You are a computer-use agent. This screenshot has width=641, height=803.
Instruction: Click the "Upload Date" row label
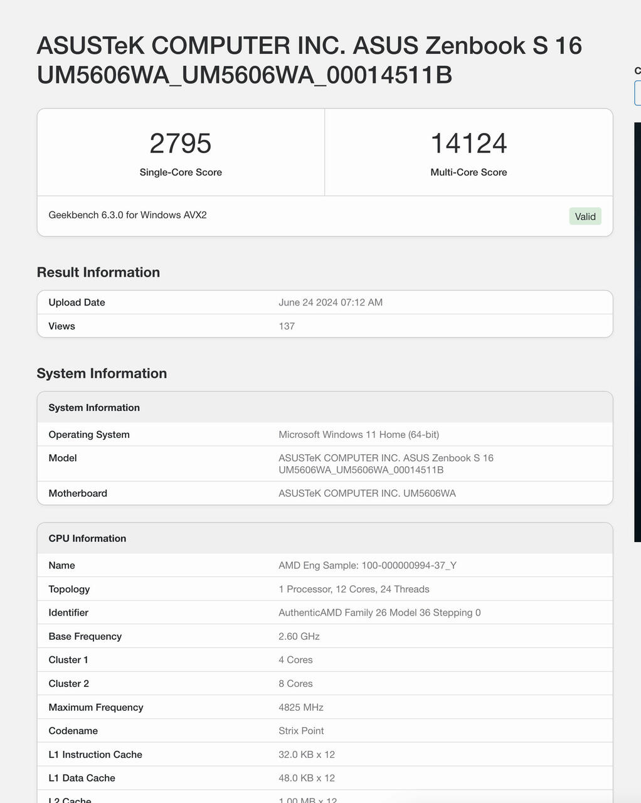(x=77, y=302)
